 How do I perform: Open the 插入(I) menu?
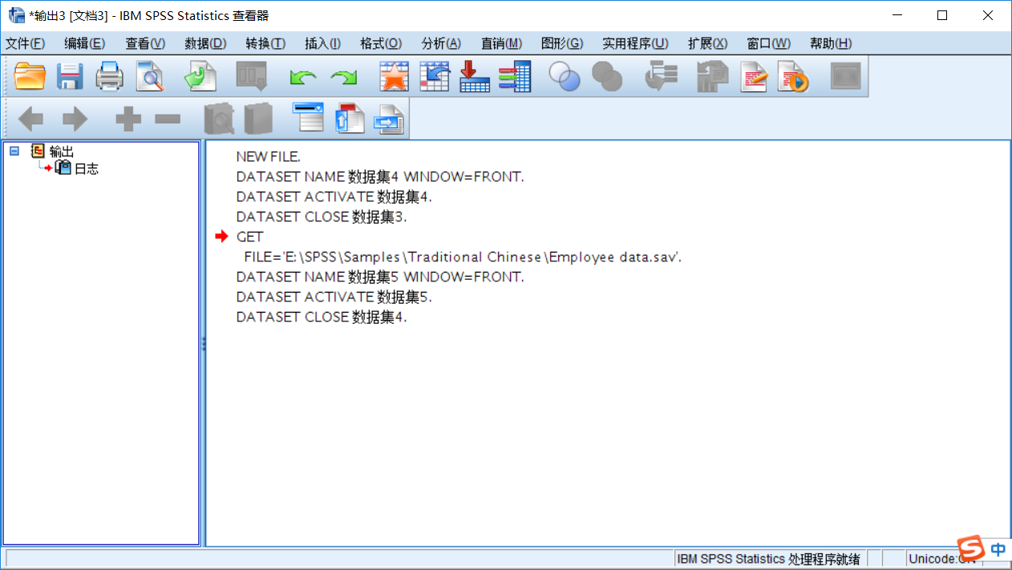click(x=322, y=43)
